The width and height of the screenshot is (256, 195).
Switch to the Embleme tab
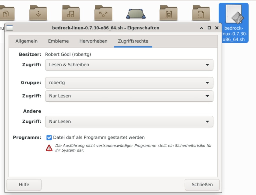click(x=58, y=41)
